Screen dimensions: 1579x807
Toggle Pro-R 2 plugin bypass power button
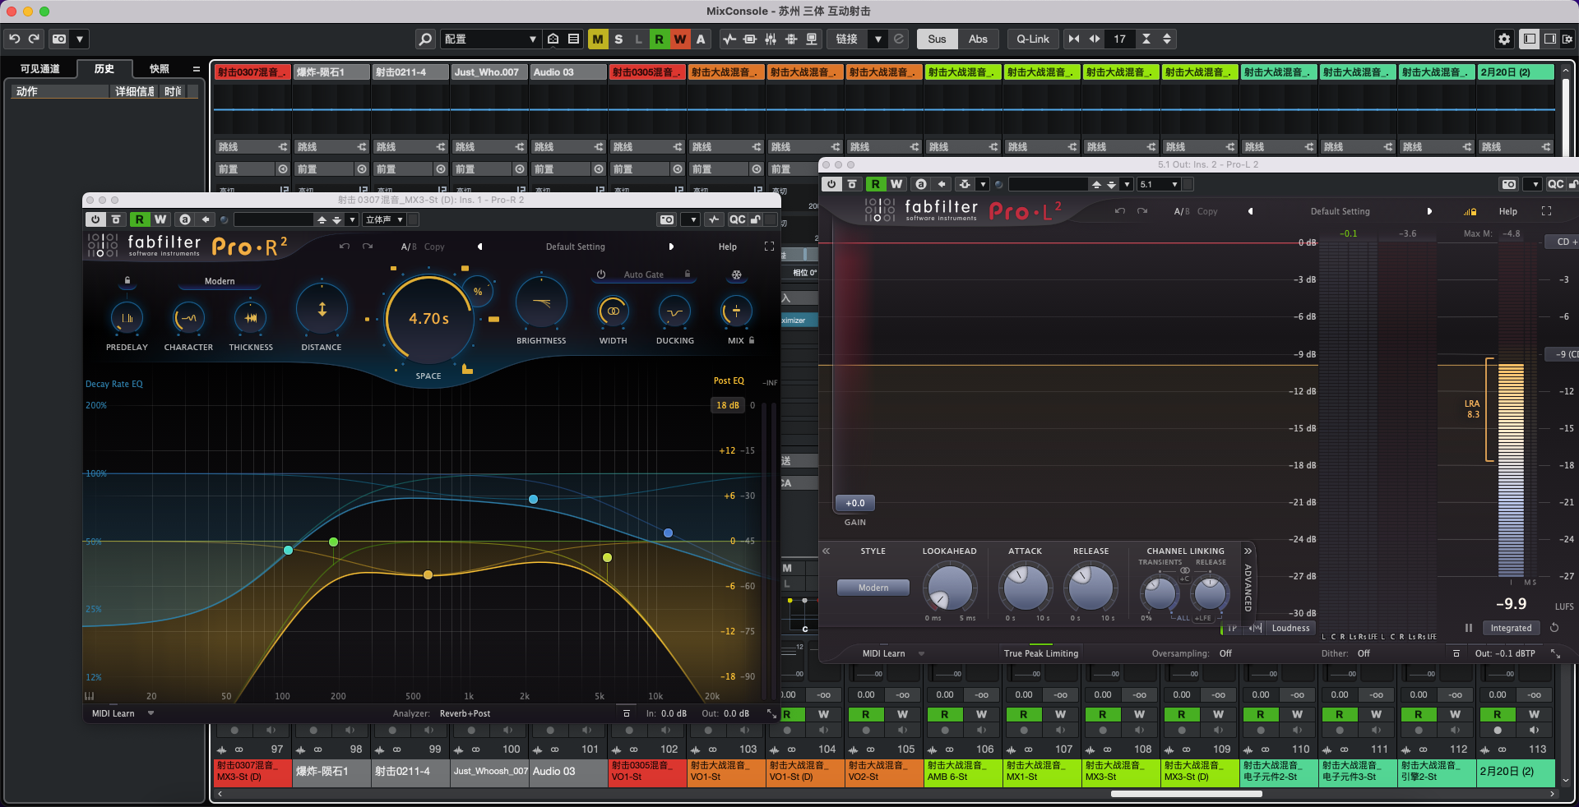(x=95, y=219)
